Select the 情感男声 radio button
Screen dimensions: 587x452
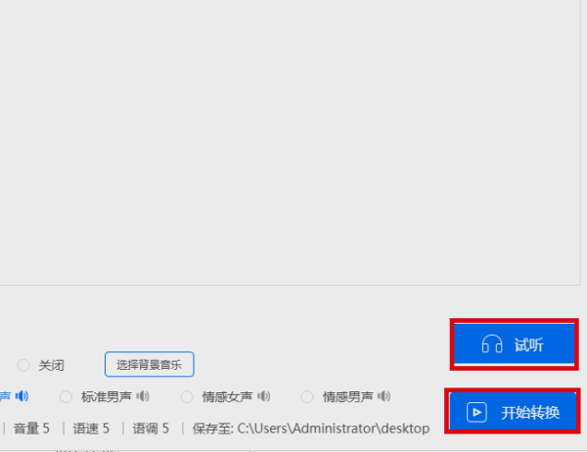point(307,396)
